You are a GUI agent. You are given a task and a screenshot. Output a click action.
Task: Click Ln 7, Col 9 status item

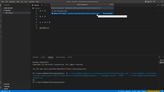coord(121,91)
